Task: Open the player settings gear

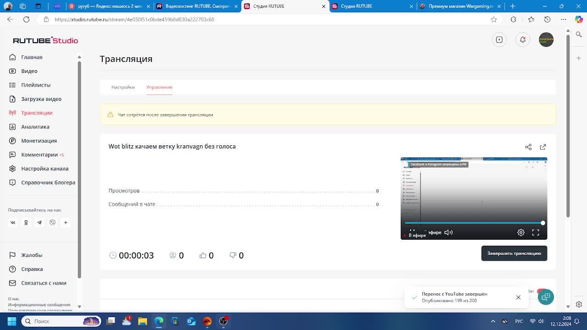Action: click(x=521, y=232)
